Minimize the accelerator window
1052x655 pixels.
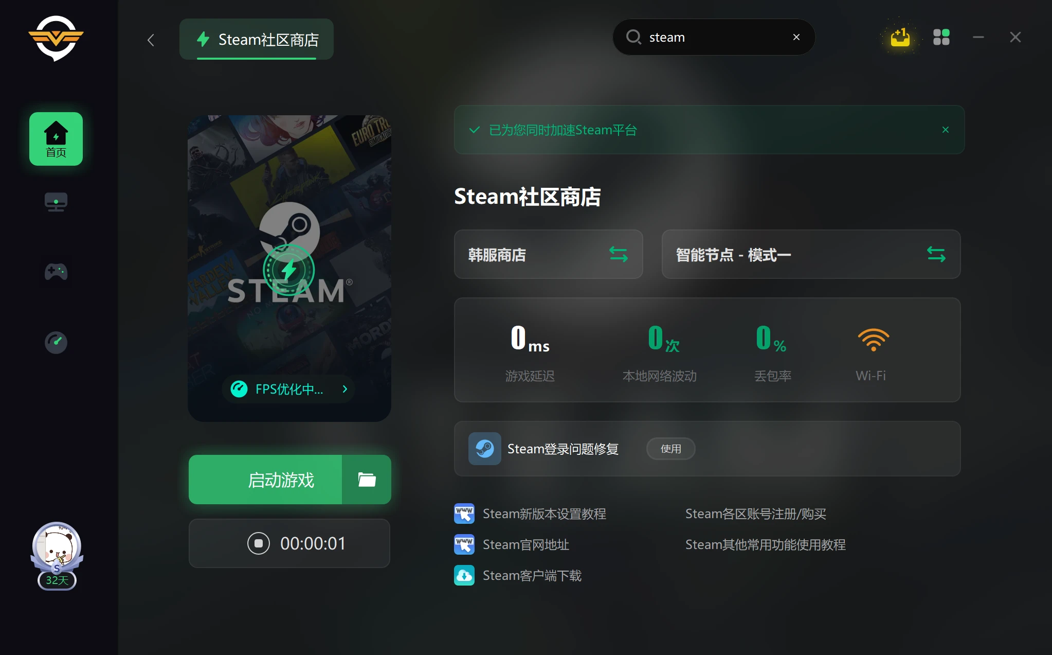(978, 37)
